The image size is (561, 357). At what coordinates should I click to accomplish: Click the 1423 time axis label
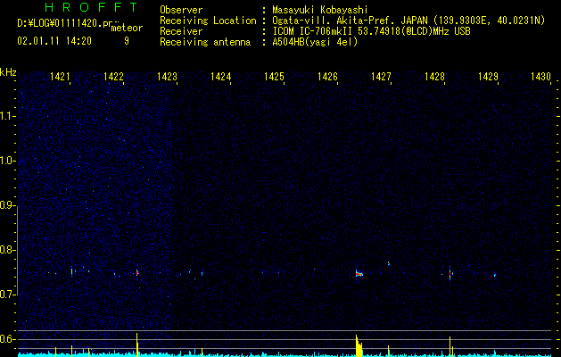(x=167, y=77)
